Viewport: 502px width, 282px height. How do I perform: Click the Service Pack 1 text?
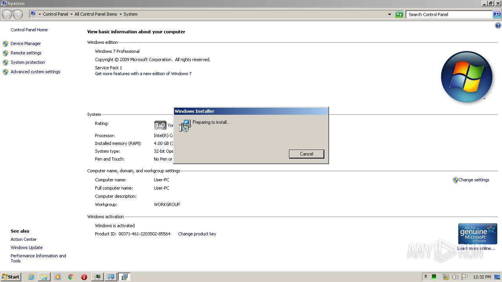pyautogui.click(x=108, y=68)
